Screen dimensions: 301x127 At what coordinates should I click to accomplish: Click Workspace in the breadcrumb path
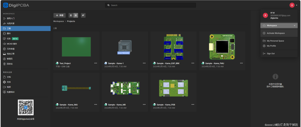[x=58, y=21]
